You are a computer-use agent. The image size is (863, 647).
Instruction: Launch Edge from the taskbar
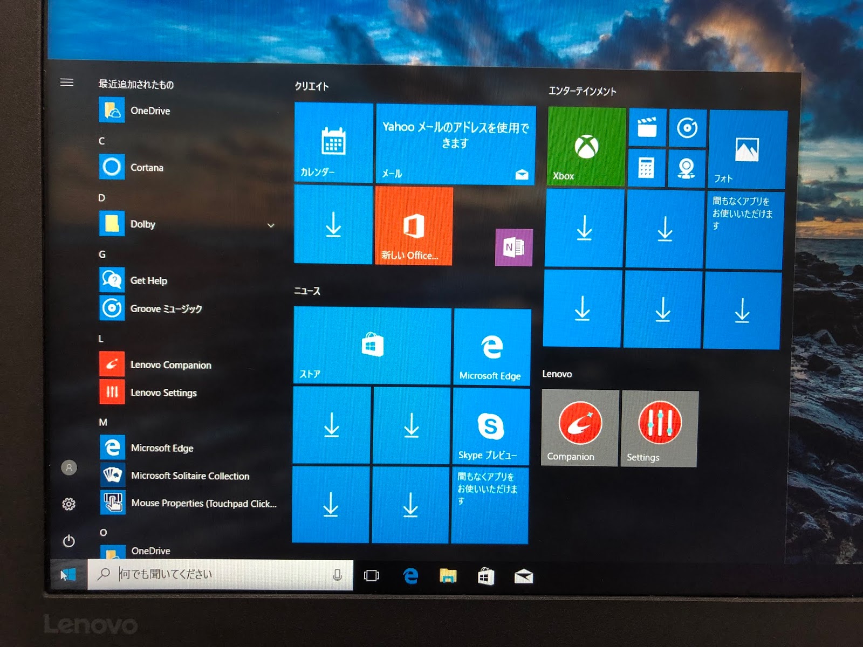[x=410, y=576]
